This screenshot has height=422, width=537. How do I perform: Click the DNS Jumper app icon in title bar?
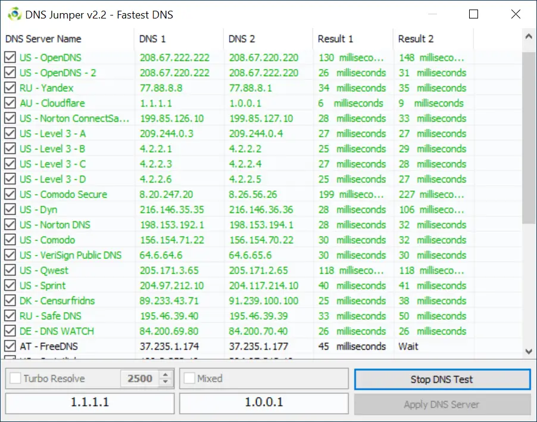[14, 14]
